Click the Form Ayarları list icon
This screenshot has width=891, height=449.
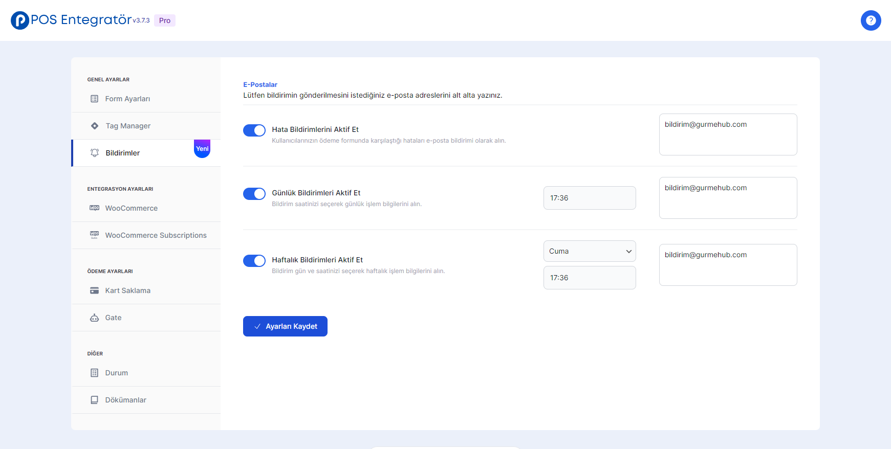point(94,99)
